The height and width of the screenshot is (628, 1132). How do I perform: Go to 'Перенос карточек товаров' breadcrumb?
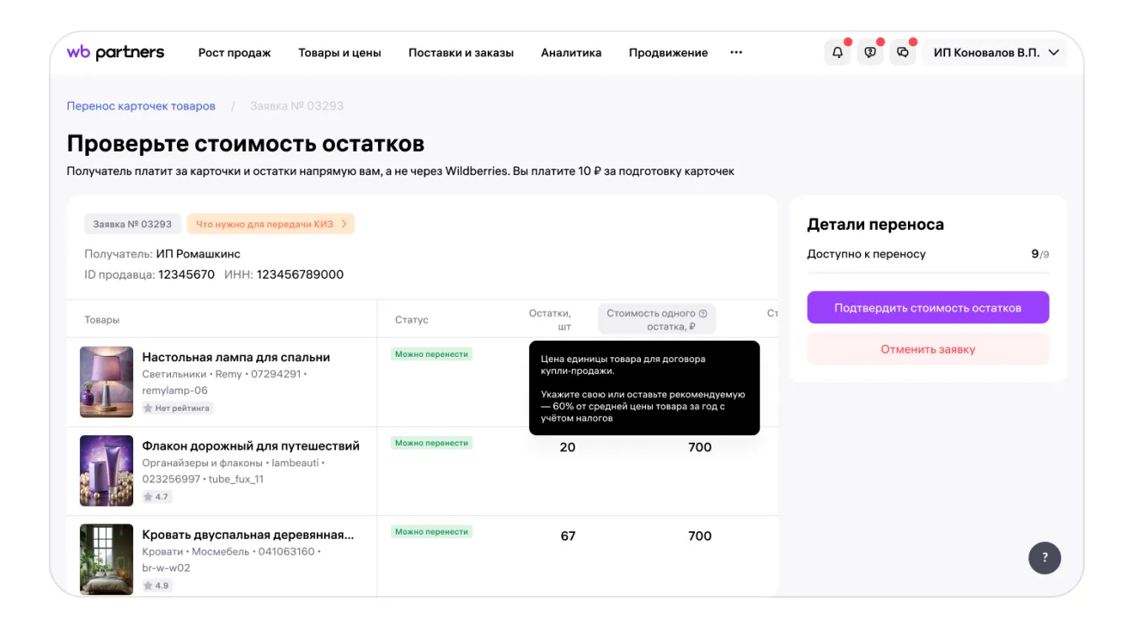pos(141,106)
